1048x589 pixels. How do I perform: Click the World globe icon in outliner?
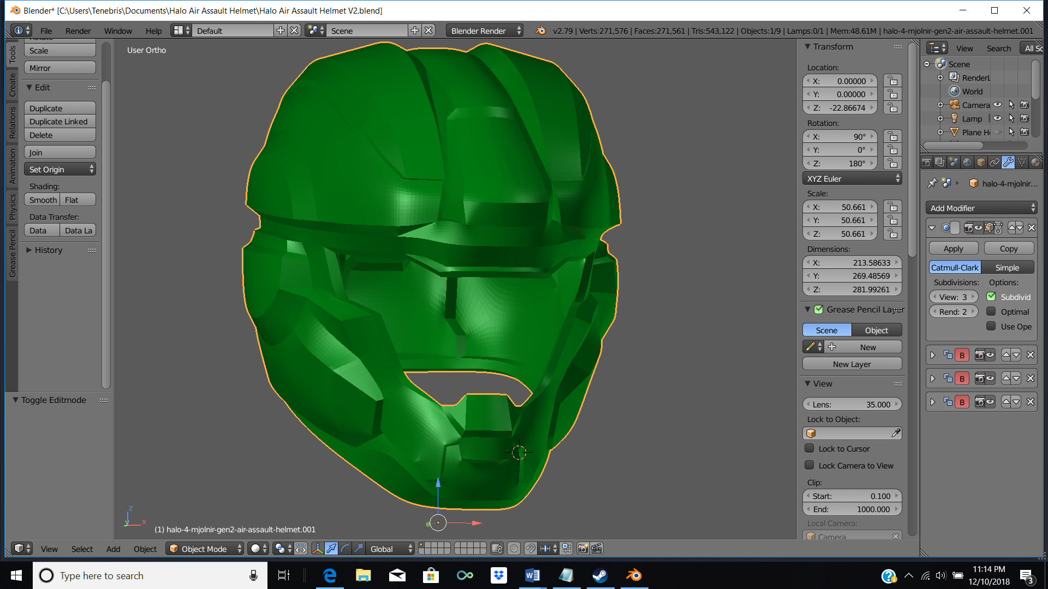click(954, 91)
